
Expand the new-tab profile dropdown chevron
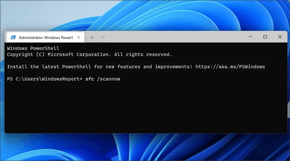[103, 37]
